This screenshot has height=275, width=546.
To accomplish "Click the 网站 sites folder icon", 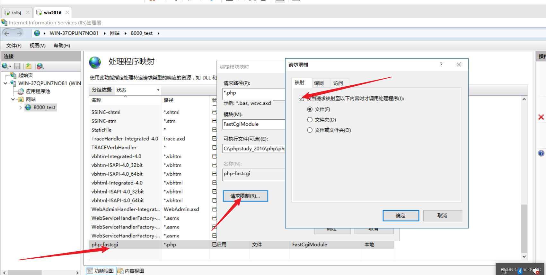I will pyautogui.click(x=21, y=99).
